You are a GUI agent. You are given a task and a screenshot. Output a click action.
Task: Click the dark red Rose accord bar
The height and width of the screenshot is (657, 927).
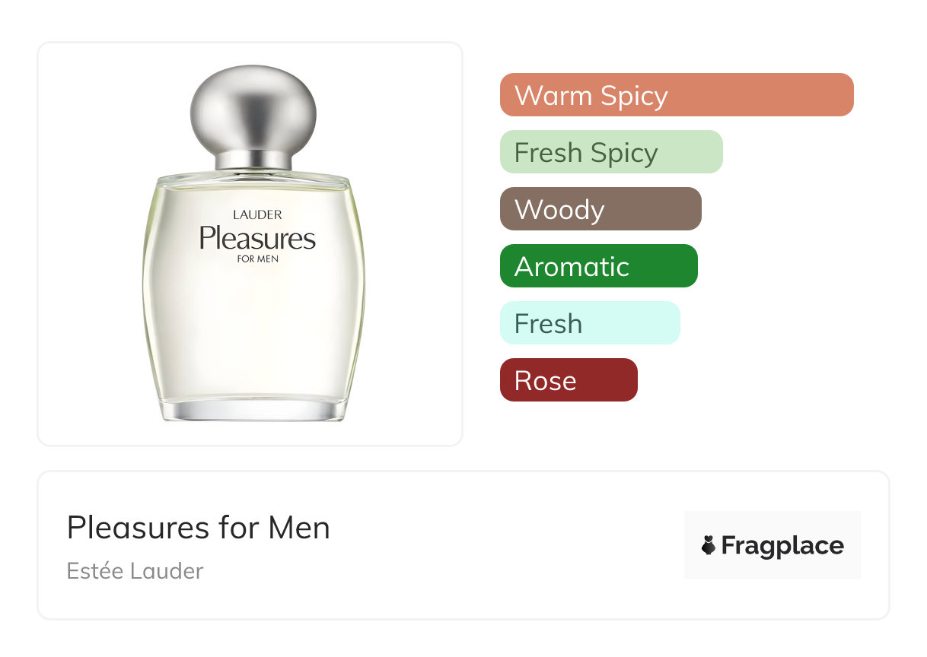569,380
